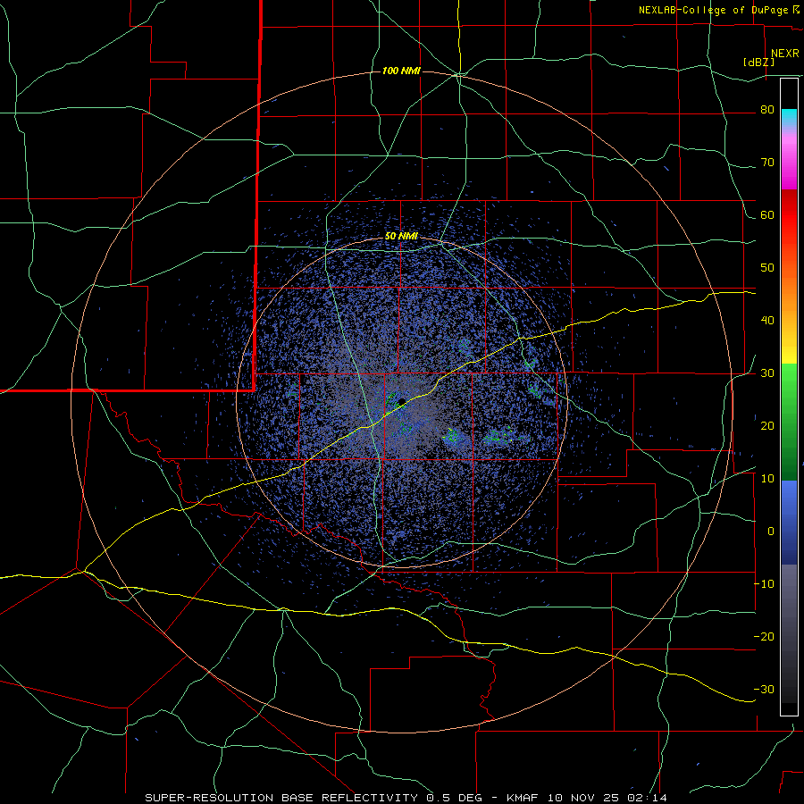Click the 50 NMI range ring label
This screenshot has width=804, height=804.
(401, 237)
